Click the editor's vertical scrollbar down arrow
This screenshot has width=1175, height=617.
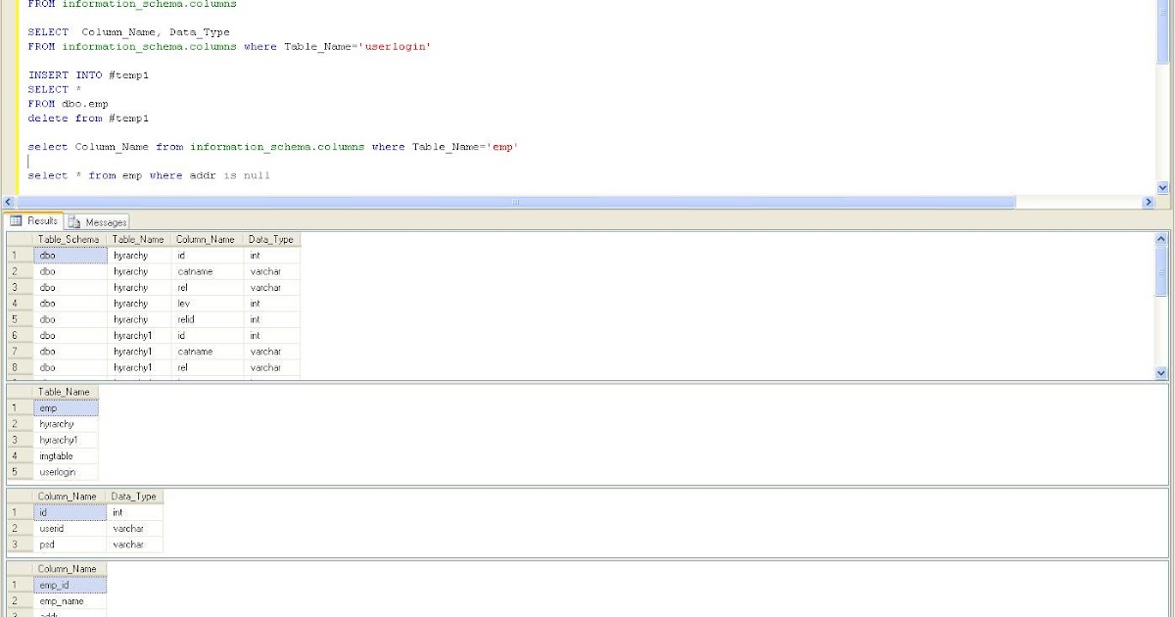(x=1163, y=188)
